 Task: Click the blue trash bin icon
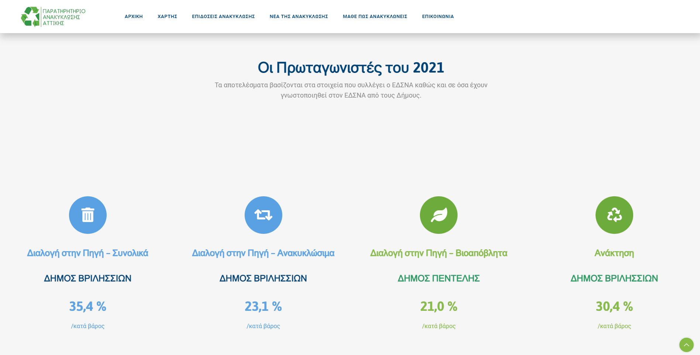point(88,215)
